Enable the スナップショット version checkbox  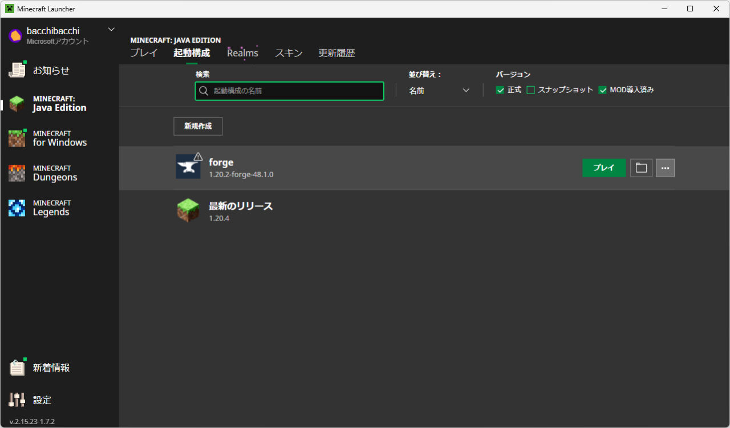coord(530,89)
